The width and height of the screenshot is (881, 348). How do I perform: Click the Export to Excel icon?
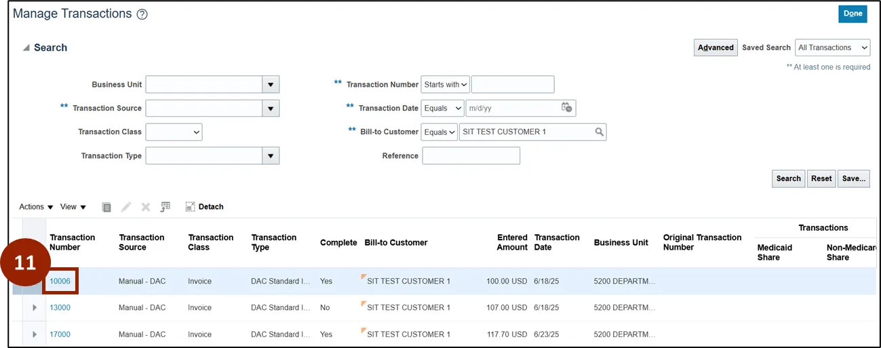pos(165,207)
